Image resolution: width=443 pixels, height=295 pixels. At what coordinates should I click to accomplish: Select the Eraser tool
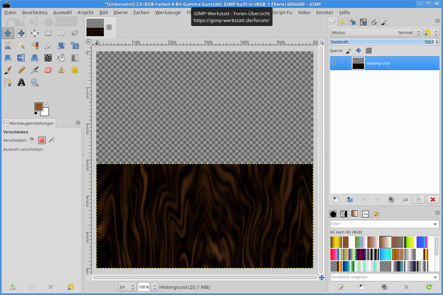(x=48, y=70)
